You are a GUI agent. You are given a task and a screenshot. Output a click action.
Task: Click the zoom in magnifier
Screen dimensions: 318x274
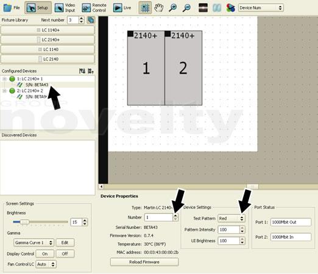pyautogui.click(x=173, y=8)
